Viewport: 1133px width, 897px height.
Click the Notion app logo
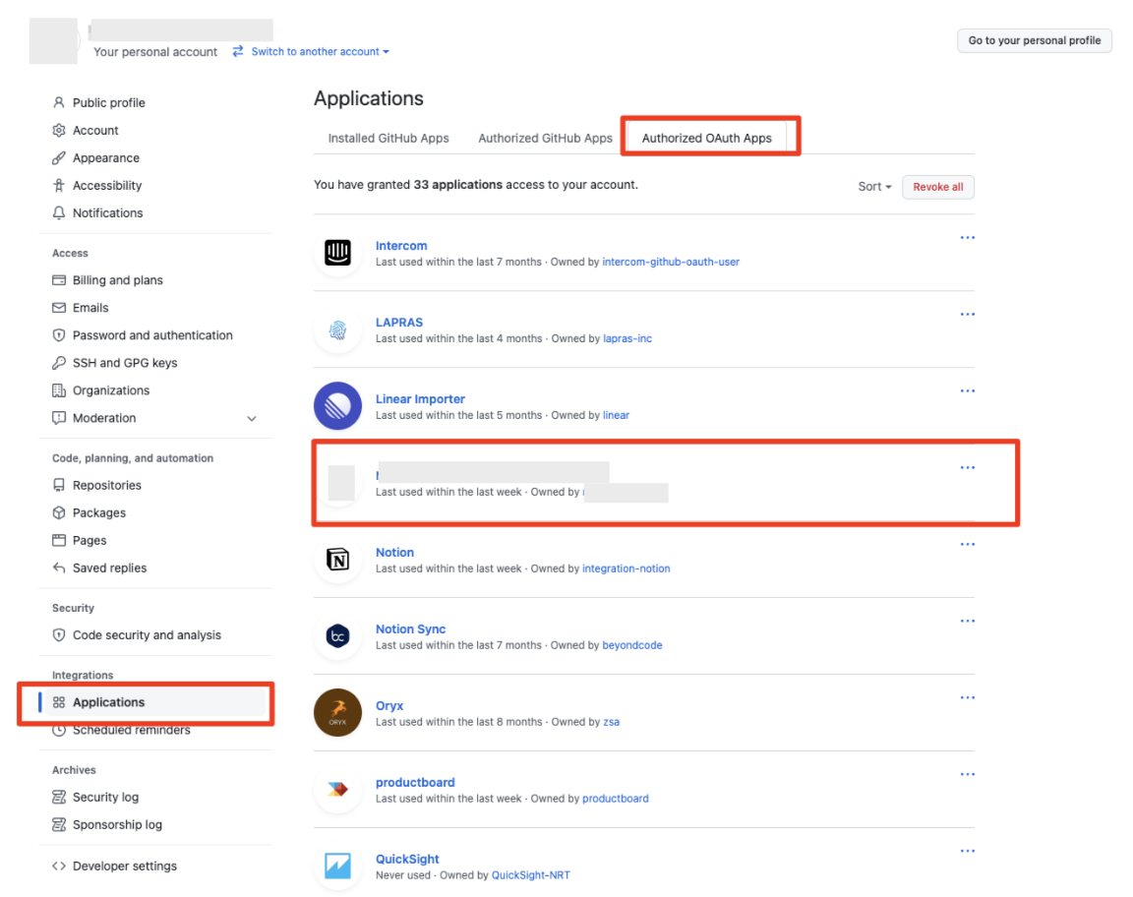[x=337, y=560]
